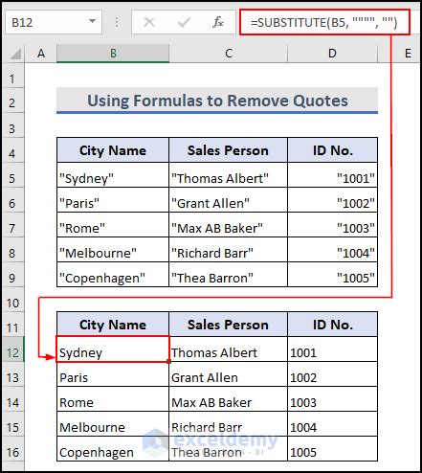The image size is (422, 473).
Task: Select row 16 header
Action: 12,449
